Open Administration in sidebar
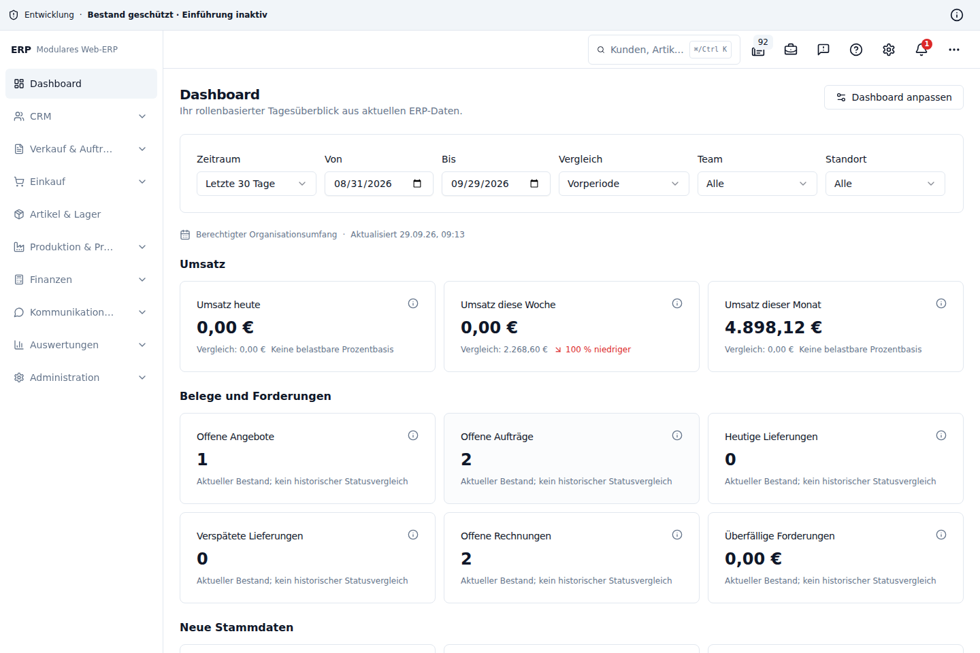 (81, 378)
